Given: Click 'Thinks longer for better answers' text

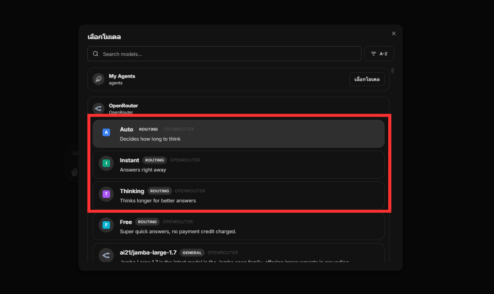Looking at the screenshot, I should pos(157,201).
